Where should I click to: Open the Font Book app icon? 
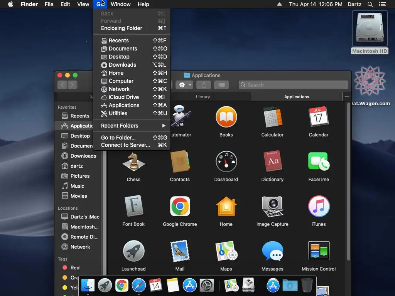coord(133,206)
